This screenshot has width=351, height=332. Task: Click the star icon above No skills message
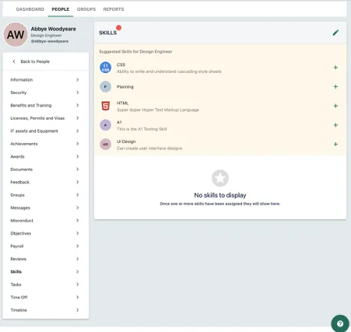[x=220, y=178]
